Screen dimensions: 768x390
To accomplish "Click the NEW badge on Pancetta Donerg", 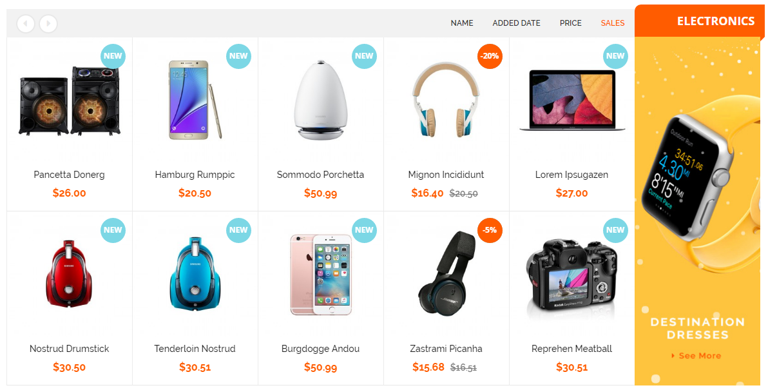I will point(113,56).
